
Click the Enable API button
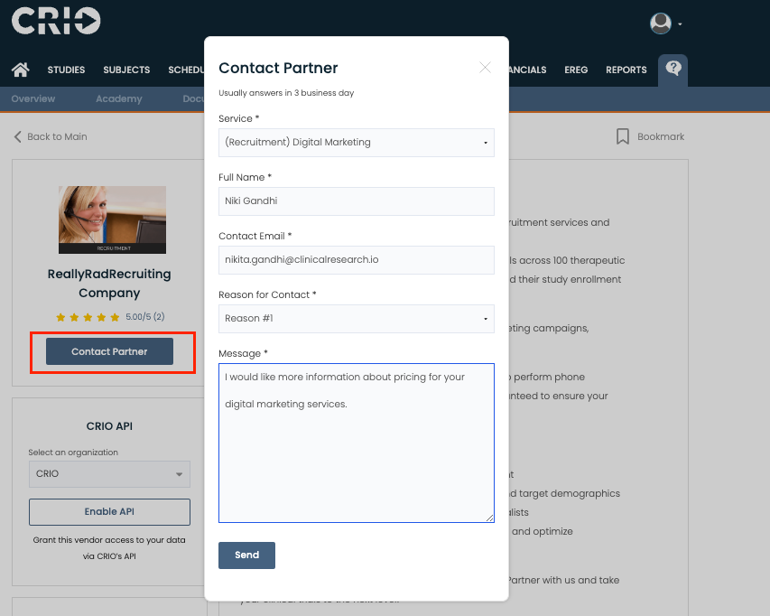click(109, 511)
